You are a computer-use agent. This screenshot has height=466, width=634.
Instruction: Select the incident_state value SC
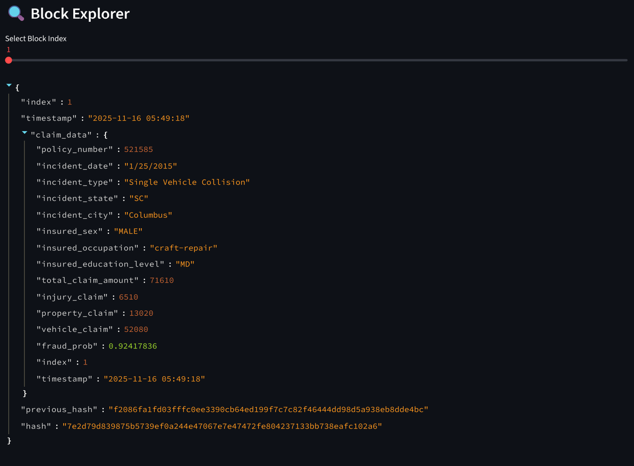pyautogui.click(x=139, y=199)
